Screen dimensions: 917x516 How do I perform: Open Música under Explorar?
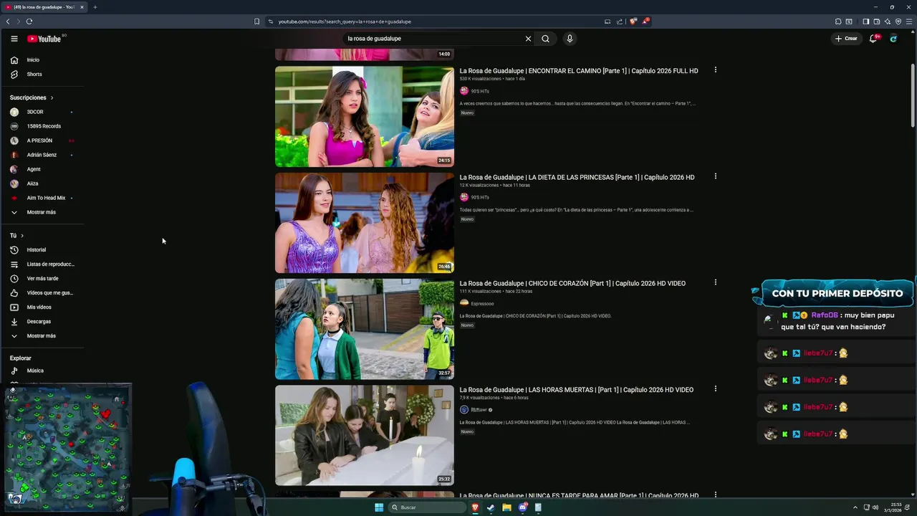(x=43, y=371)
